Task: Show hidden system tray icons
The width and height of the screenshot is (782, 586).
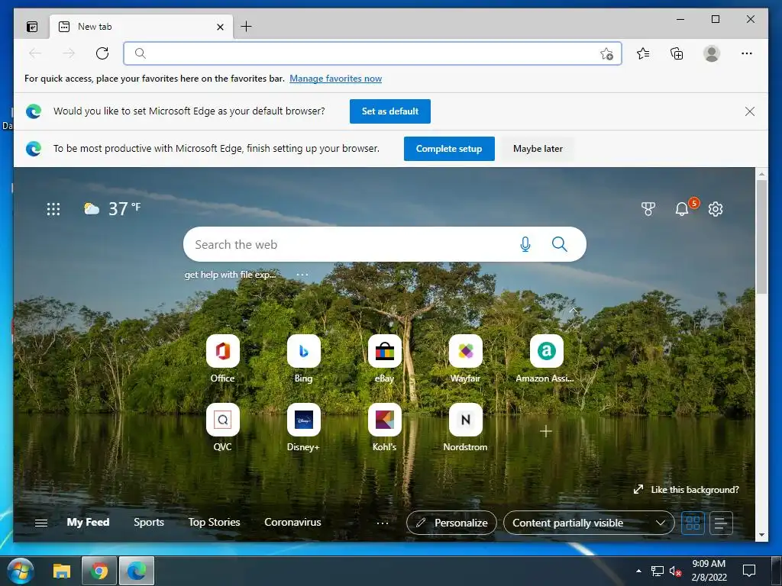Action: (638, 571)
